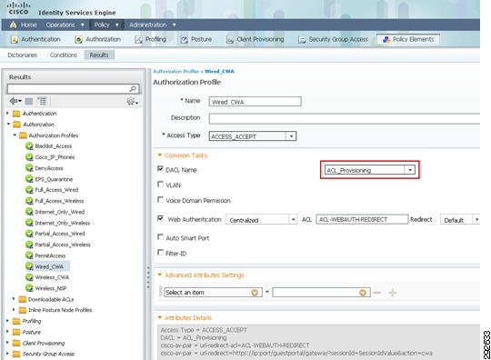Viewport: 491px width, 360px height.
Task: Open the ACL_Provisioning DACL dropdown
Action: (x=410, y=170)
